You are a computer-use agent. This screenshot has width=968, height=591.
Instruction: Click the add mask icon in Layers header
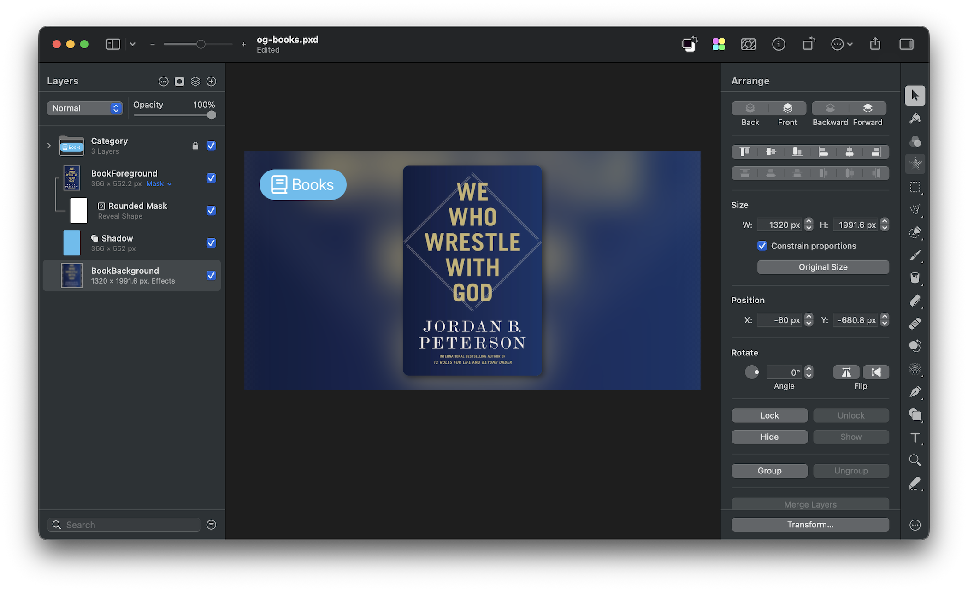[179, 82]
